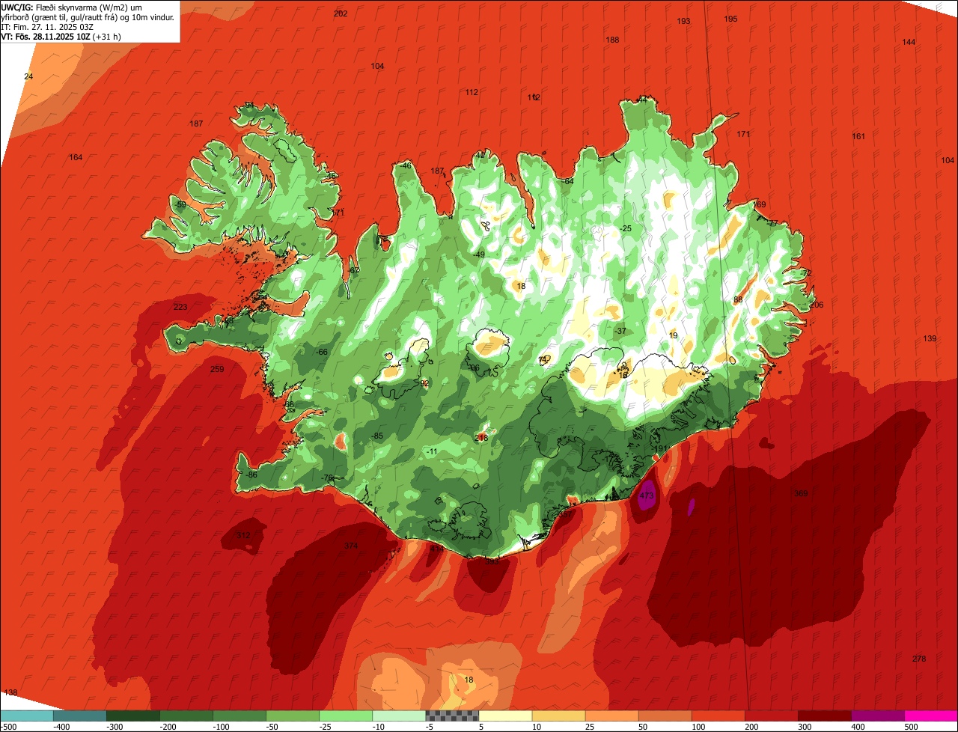Click the magenta 500 legend swatch

point(931,716)
